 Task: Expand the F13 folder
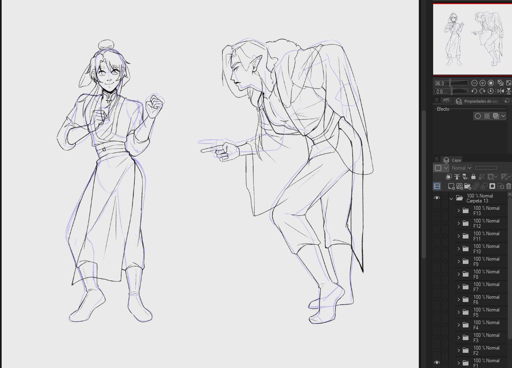pyautogui.click(x=459, y=210)
